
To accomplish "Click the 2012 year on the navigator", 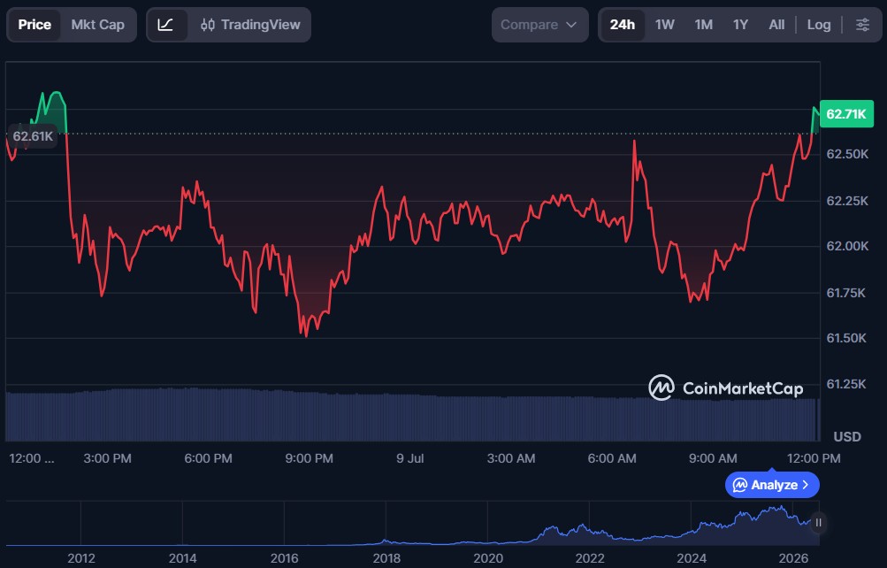I will pyautogui.click(x=80, y=558).
